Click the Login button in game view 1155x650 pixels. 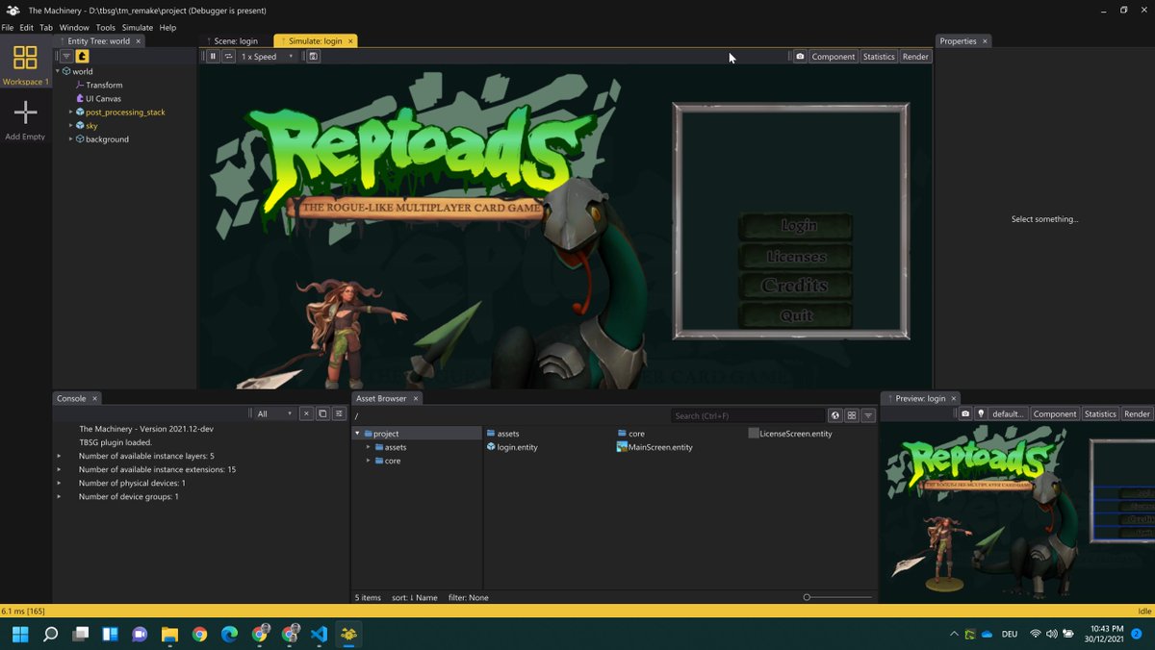point(796,226)
